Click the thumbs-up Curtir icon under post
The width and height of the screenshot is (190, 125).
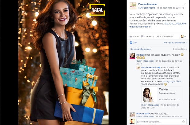pos(131,36)
